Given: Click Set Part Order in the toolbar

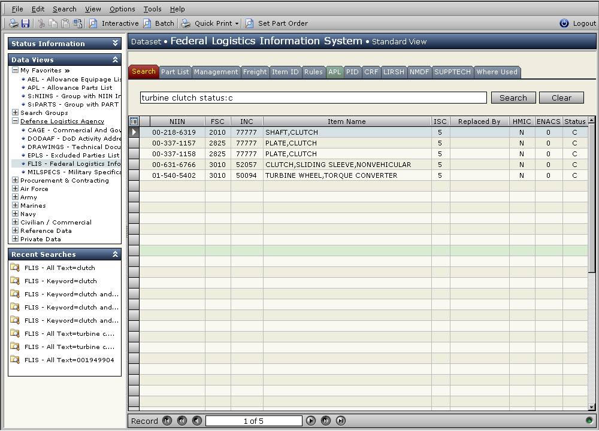Looking at the screenshot, I should click(x=277, y=23).
